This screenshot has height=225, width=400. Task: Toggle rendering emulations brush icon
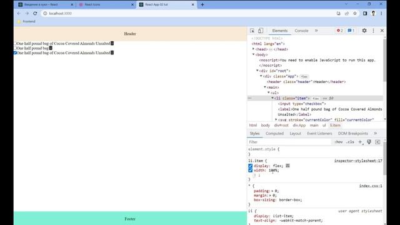(x=369, y=142)
